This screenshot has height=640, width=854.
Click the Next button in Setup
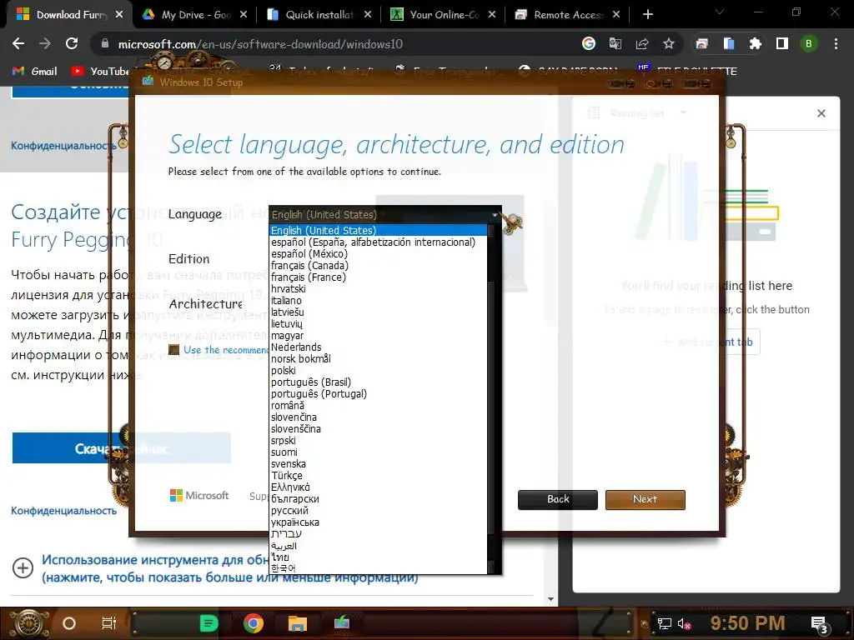coord(646,500)
